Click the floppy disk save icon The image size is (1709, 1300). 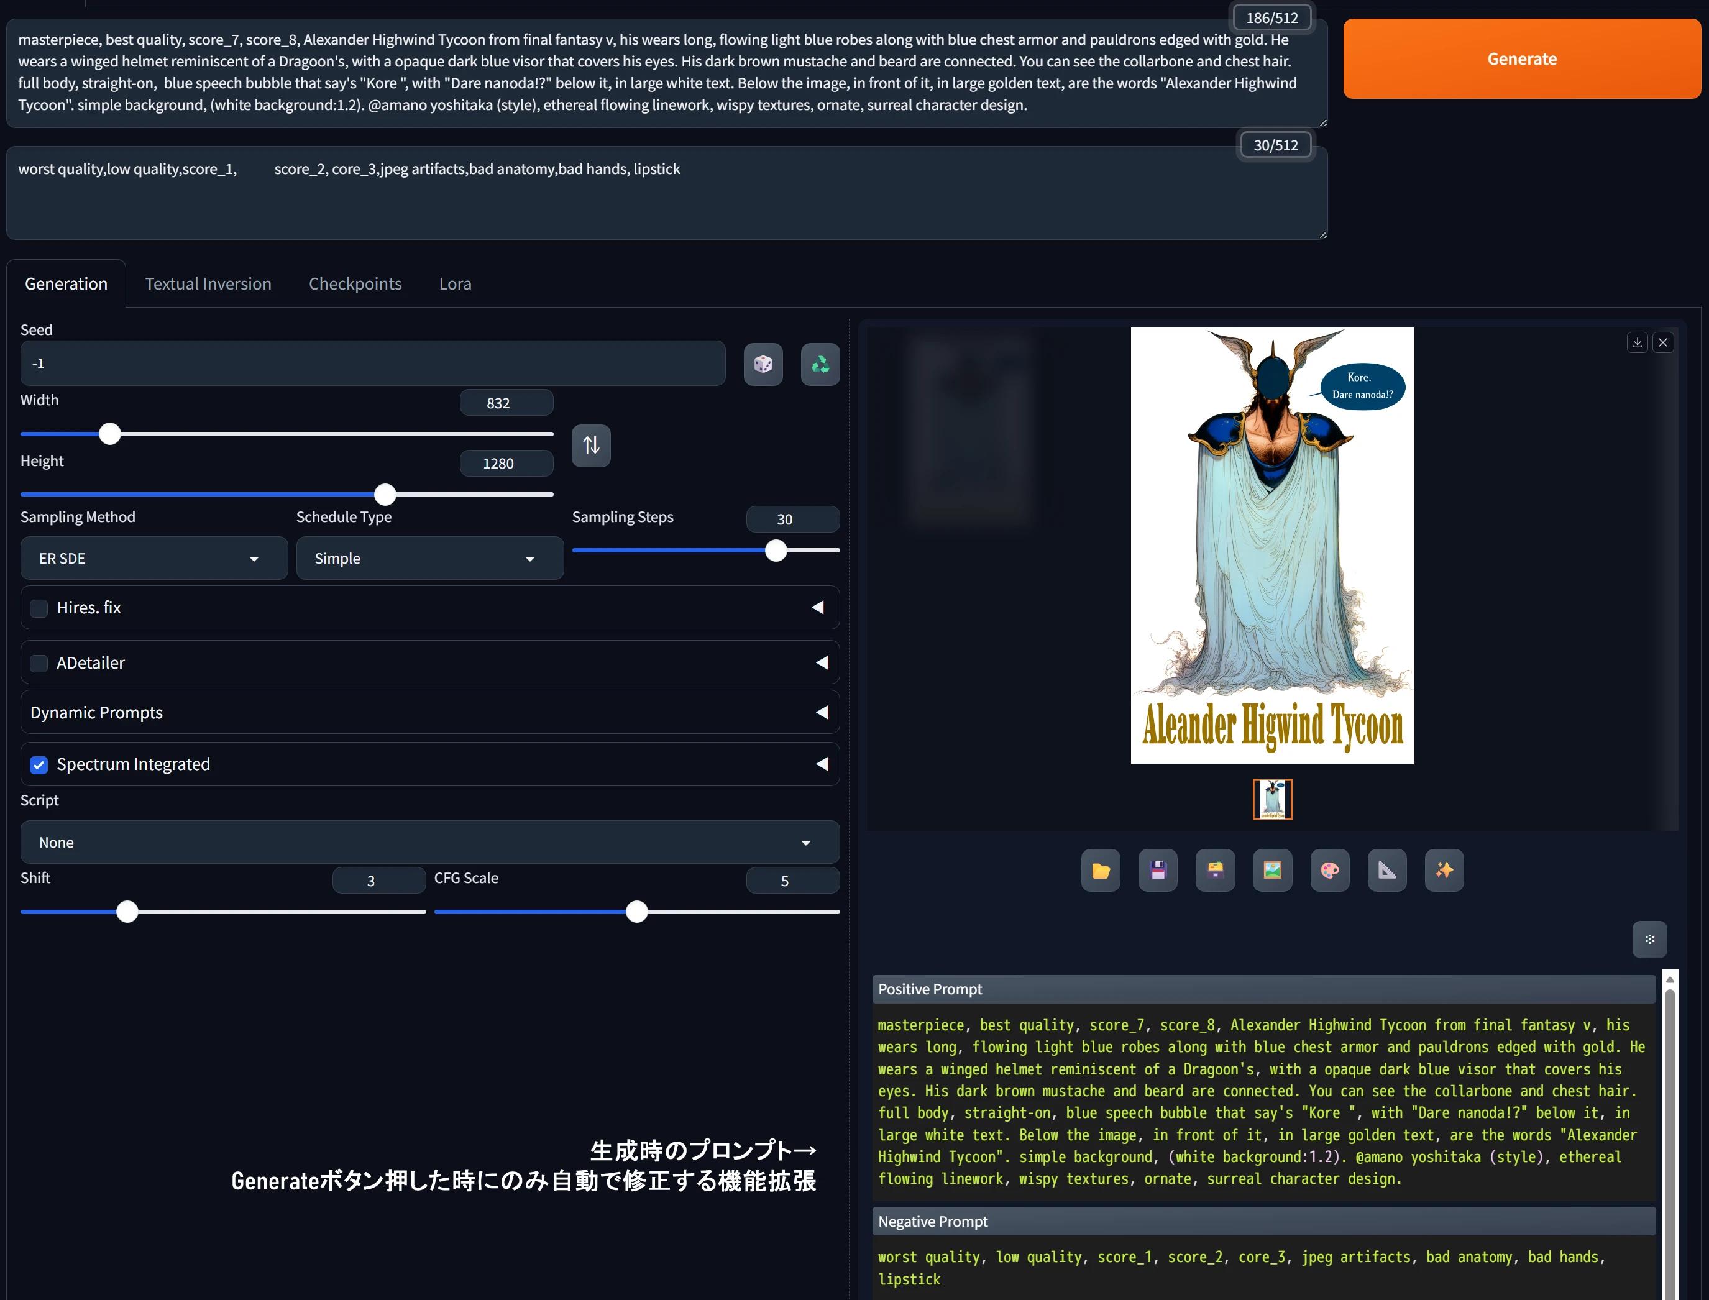[x=1157, y=871]
